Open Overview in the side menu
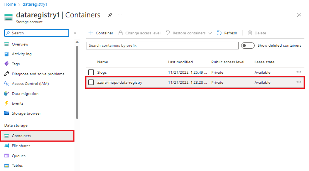Screen dimensions: 309x171 (x=20, y=44)
